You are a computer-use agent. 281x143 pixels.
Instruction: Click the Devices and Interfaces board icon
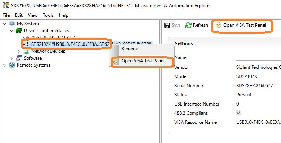[19, 31]
